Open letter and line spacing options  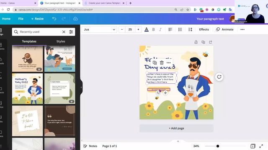click(190, 30)
